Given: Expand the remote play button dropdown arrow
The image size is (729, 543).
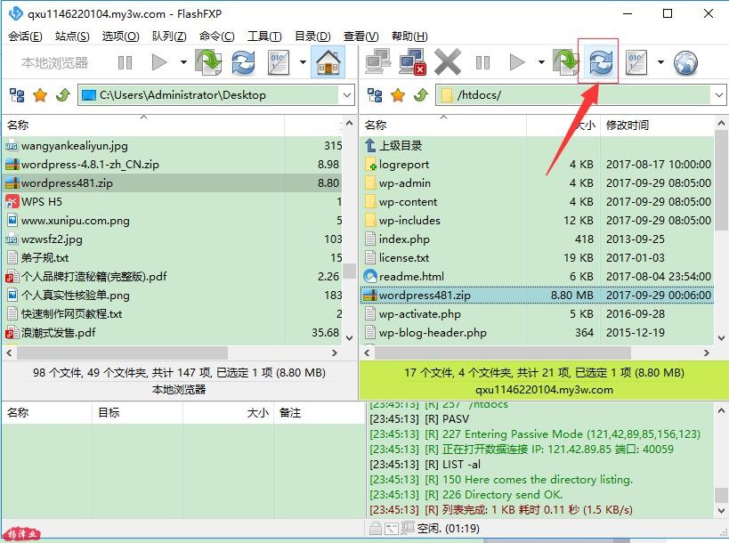Looking at the screenshot, I should point(541,62).
